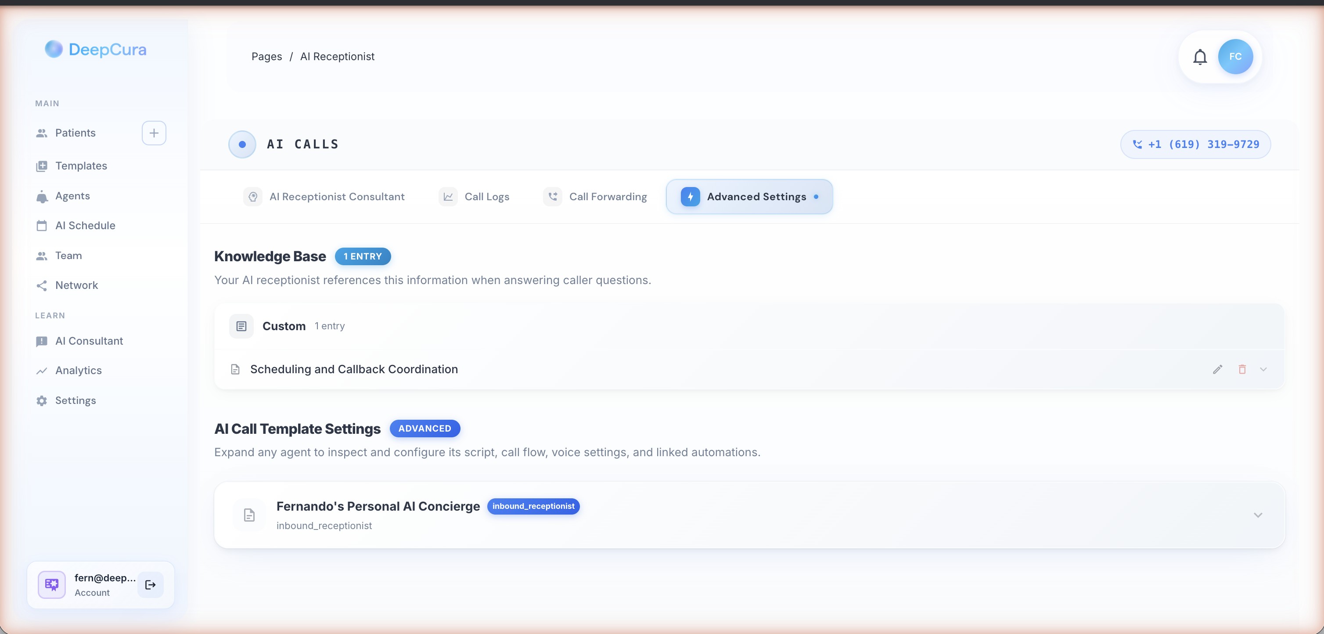Open AI Schedule page
Viewport: 1324px width, 634px height.
click(85, 226)
